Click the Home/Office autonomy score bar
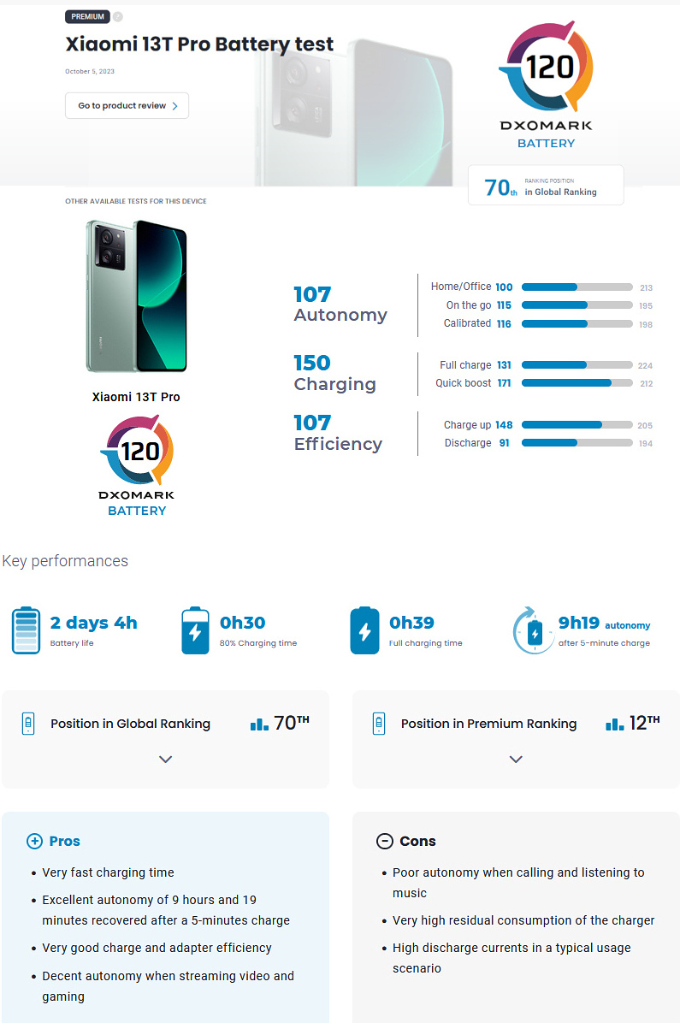The width and height of the screenshot is (680, 1023). click(577, 287)
